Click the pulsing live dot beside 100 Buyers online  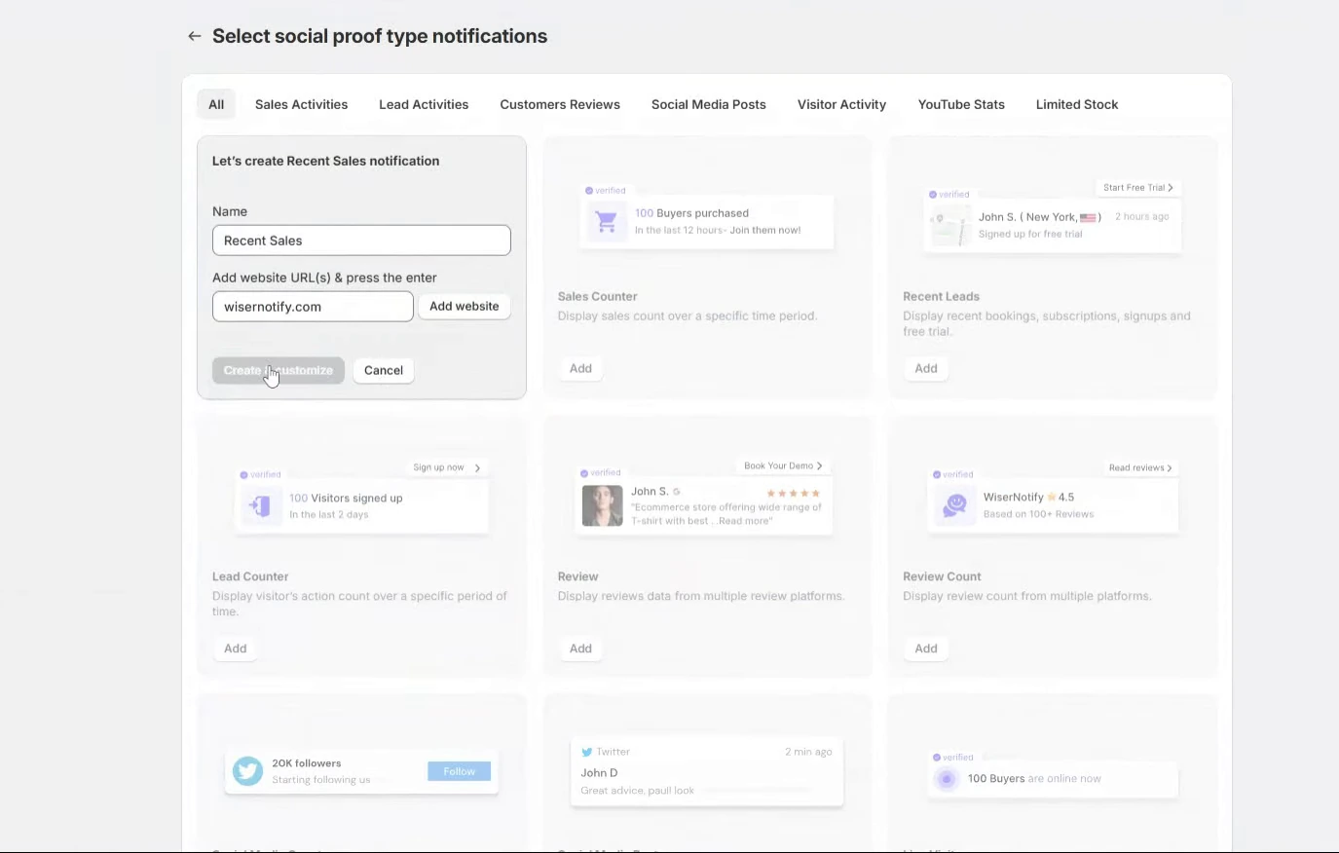[x=946, y=778]
